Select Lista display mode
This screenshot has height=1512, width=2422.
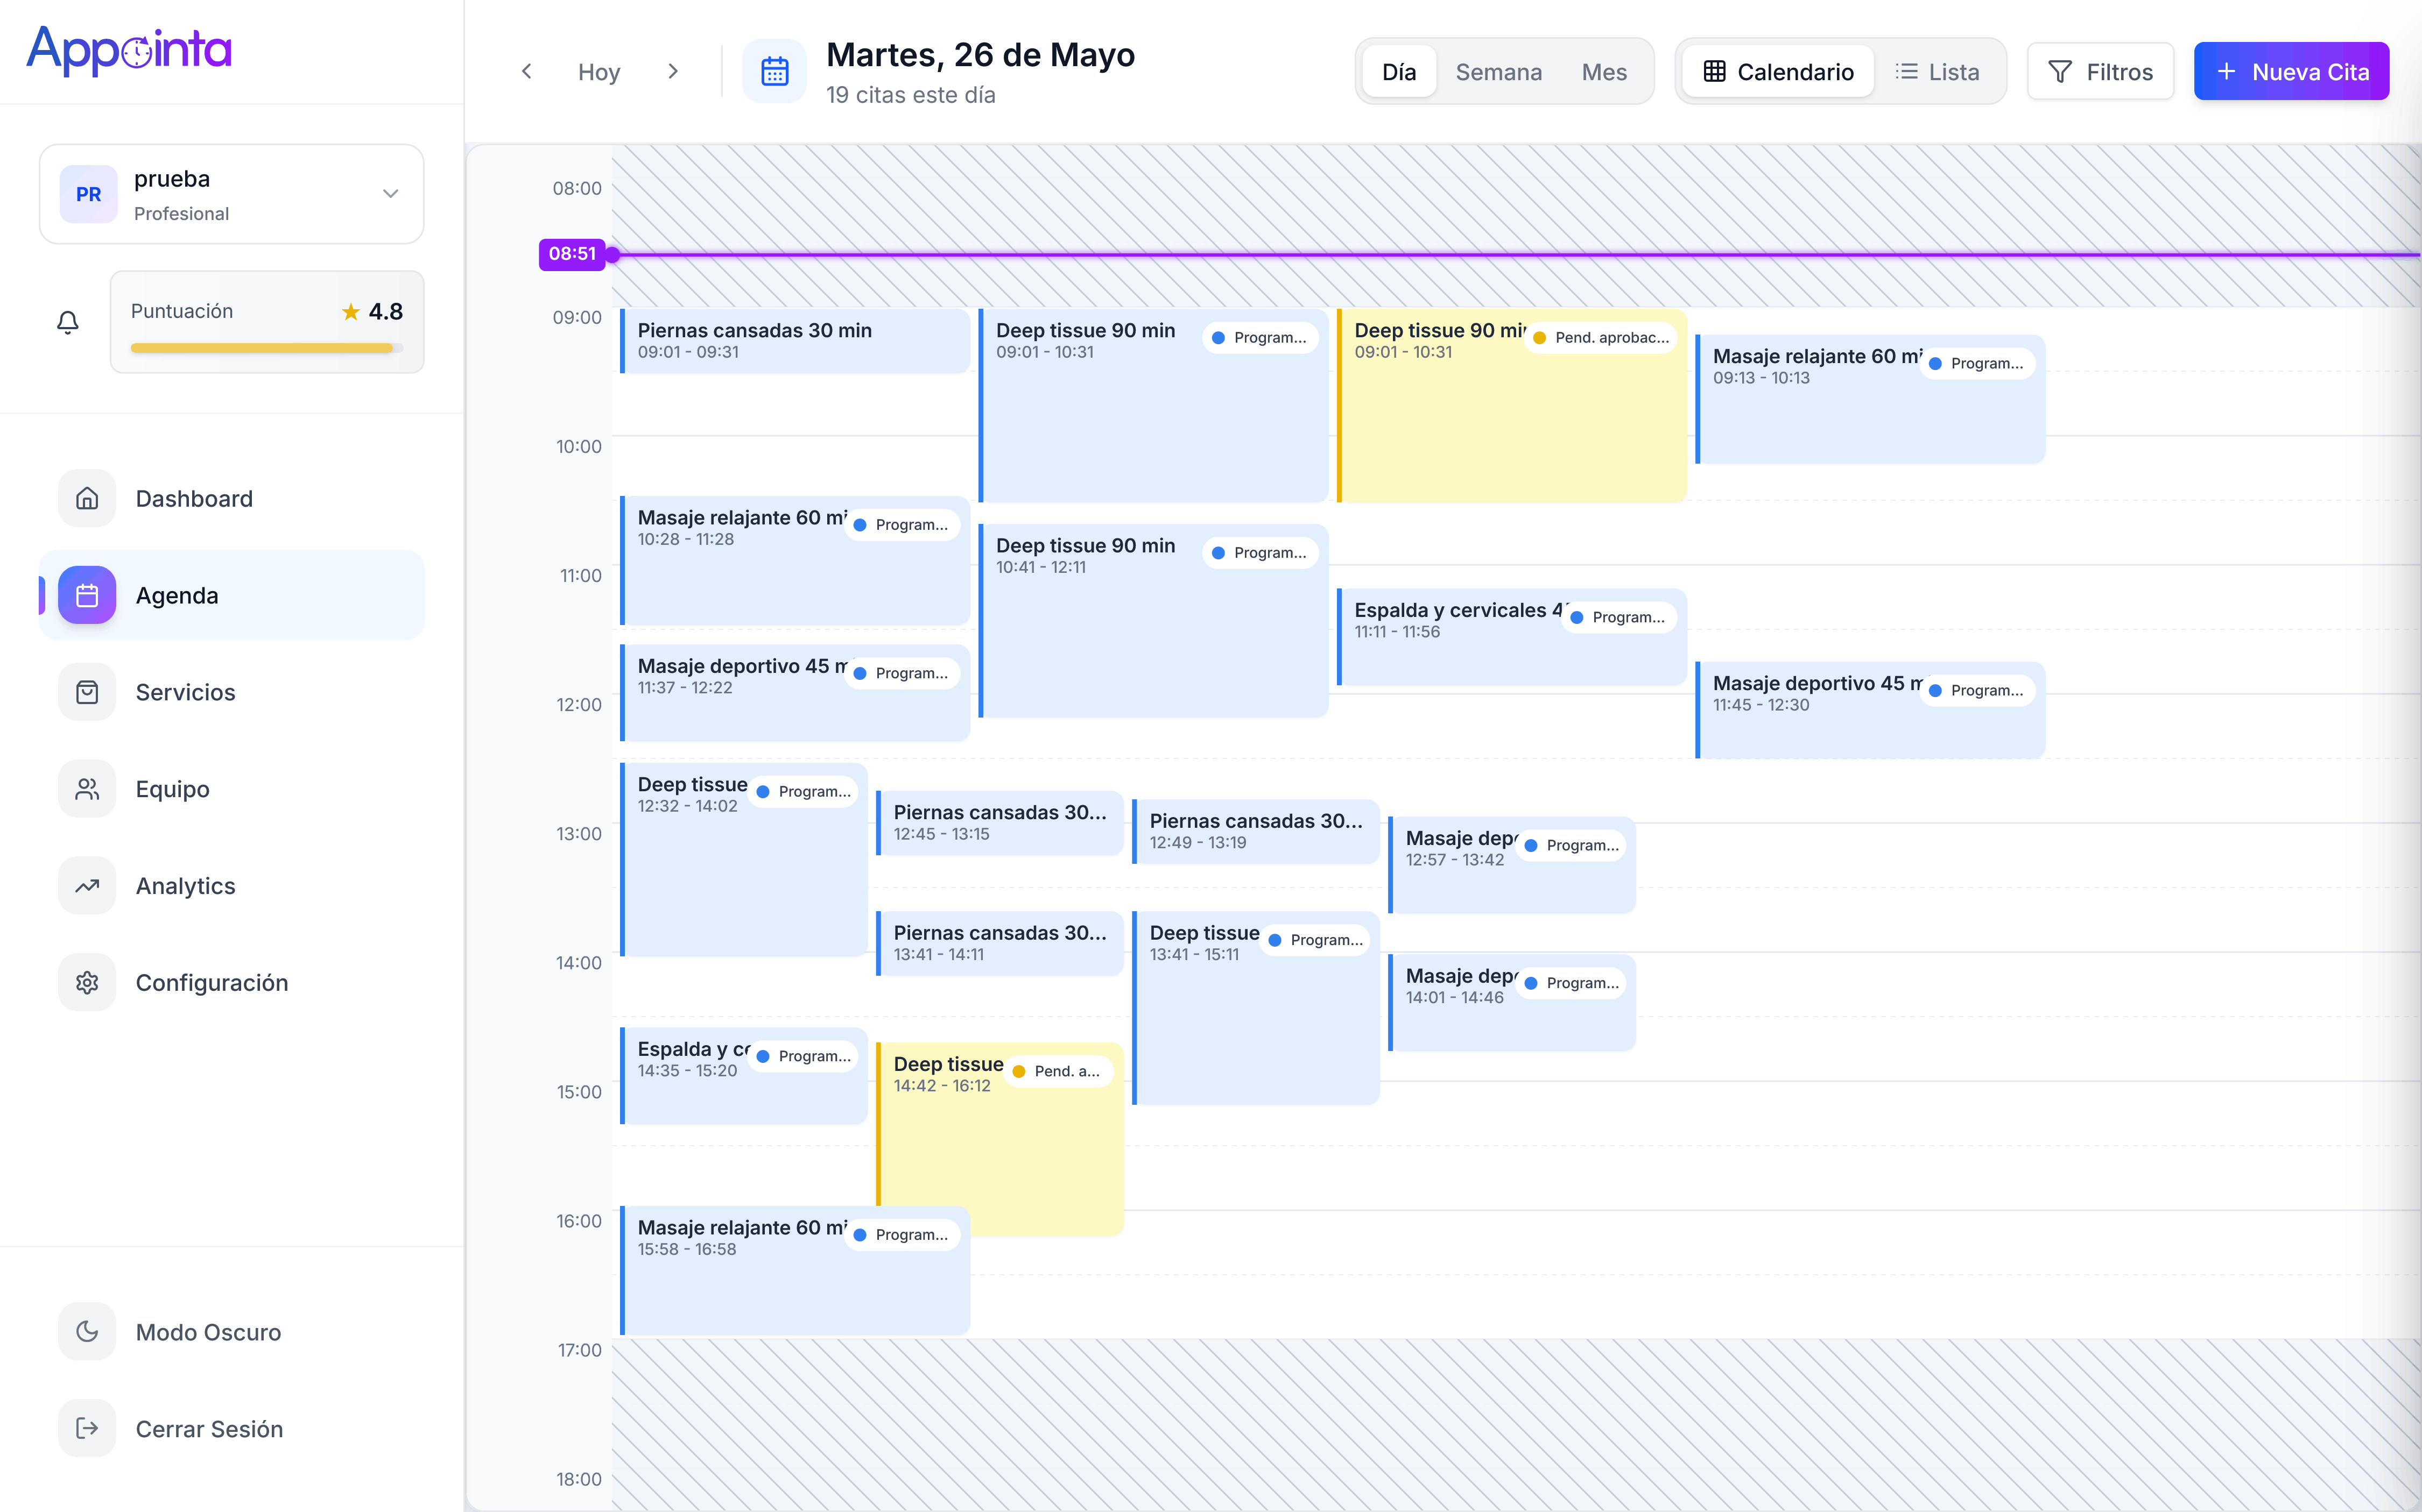pyautogui.click(x=1938, y=71)
